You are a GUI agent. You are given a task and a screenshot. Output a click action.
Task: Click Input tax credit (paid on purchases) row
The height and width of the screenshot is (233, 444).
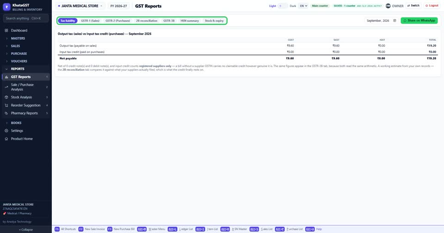248,52
